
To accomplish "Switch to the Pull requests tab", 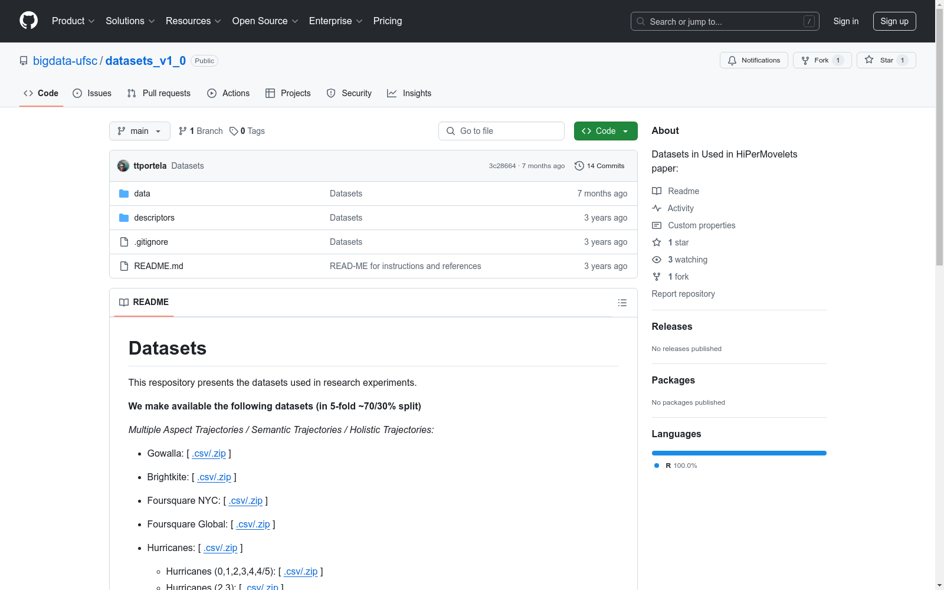I will (159, 93).
